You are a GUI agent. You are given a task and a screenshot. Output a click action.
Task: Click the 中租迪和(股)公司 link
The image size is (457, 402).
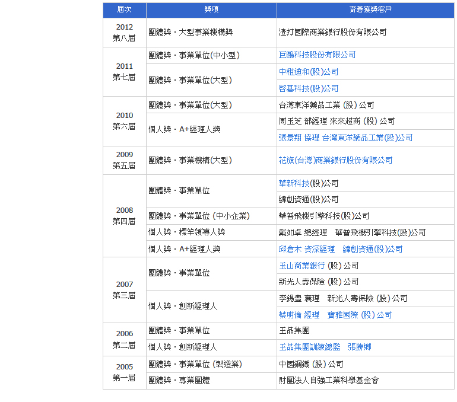click(x=309, y=72)
